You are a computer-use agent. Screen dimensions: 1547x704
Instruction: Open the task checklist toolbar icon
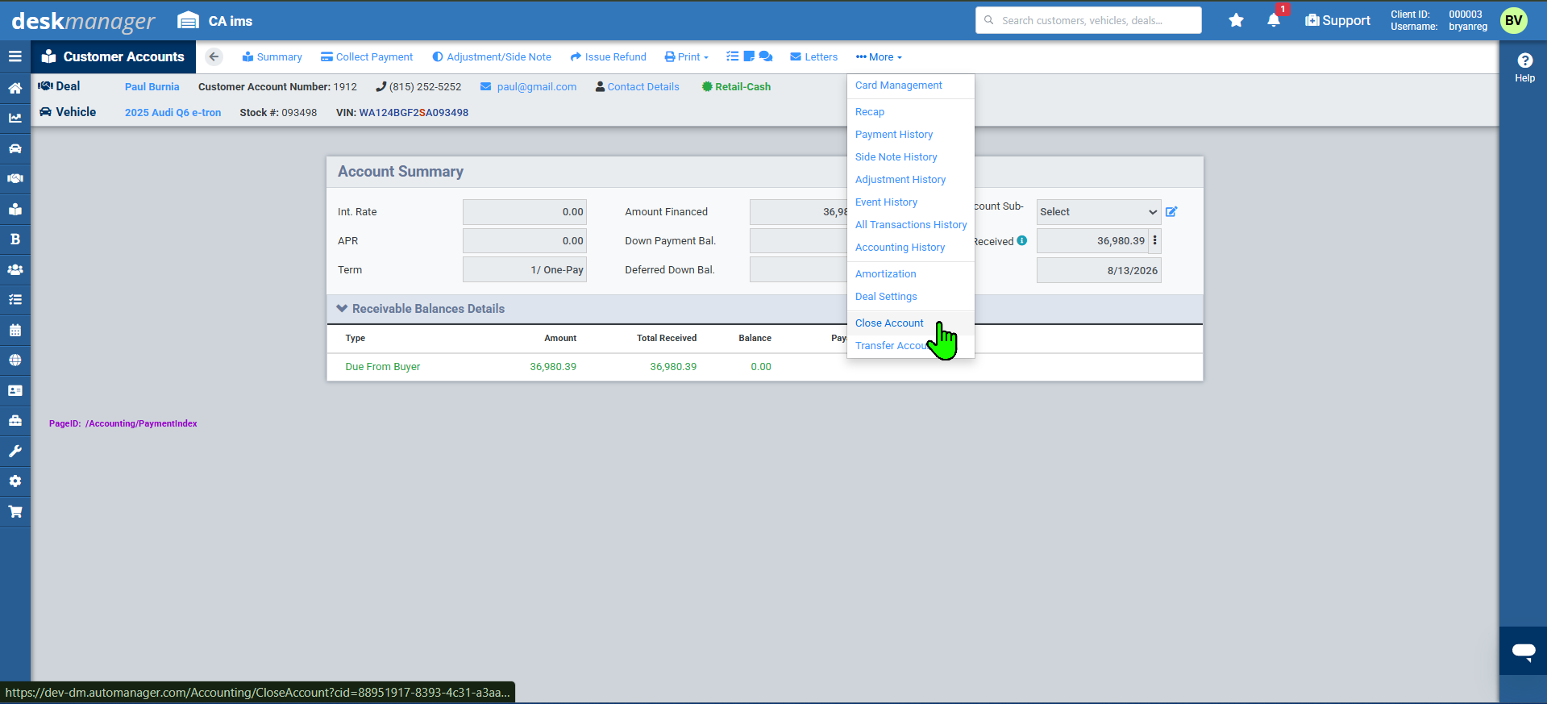pyautogui.click(x=732, y=56)
